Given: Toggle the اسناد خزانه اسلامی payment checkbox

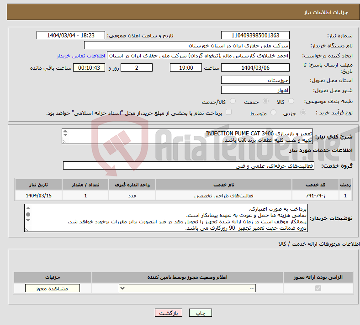Looking at the screenshot, I should pos(229,112).
